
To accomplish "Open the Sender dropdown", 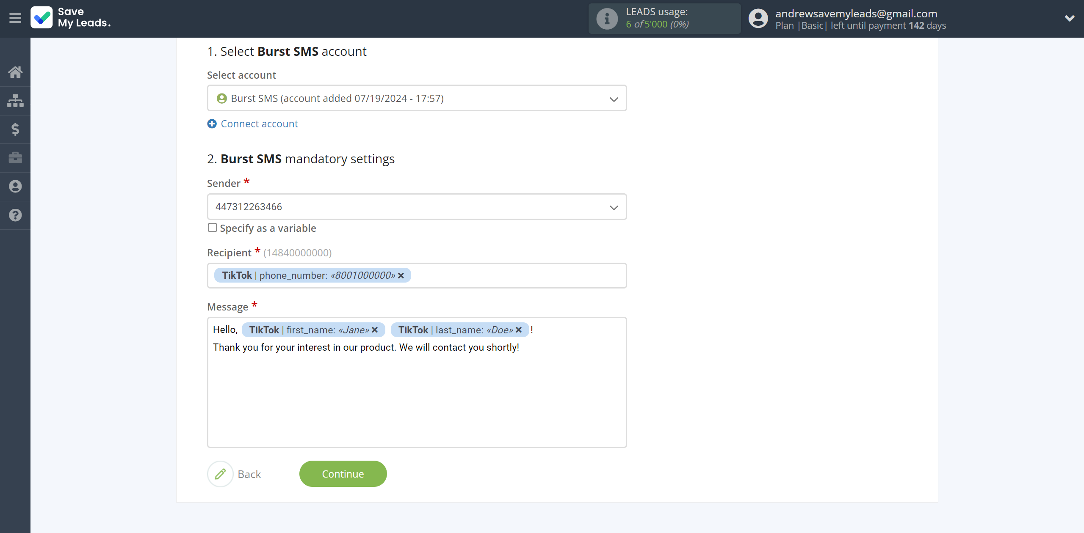I will point(417,207).
